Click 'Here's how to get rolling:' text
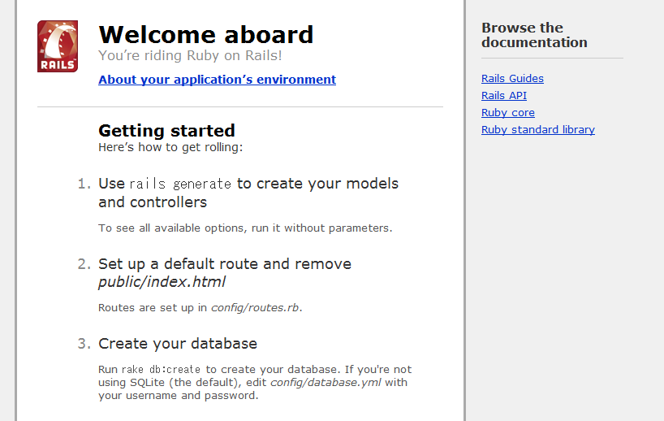 [x=170, y=147]
